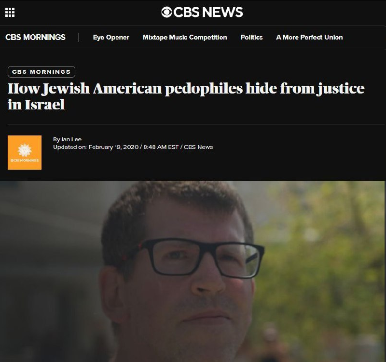Go to the Eye Opener tab

click(111, 37)
